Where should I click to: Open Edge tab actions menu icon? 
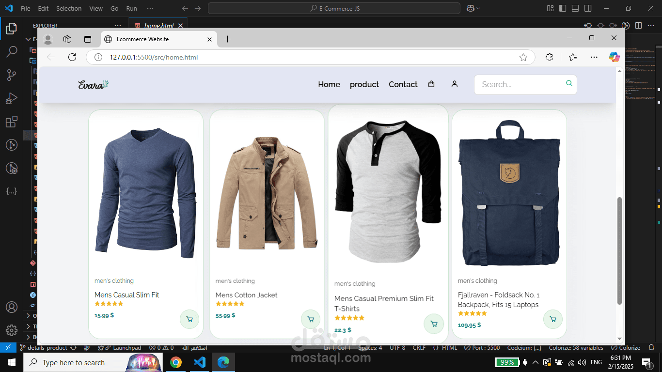[88, 39]
